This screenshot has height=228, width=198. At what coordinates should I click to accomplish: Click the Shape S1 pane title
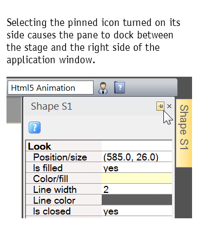(51, 106)
